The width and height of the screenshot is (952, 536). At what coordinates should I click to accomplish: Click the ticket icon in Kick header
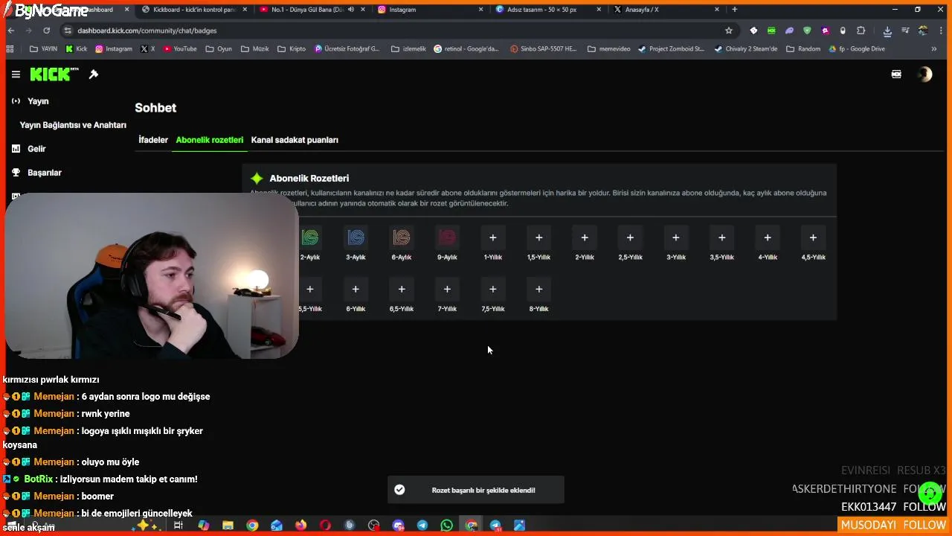coord(896,74)
